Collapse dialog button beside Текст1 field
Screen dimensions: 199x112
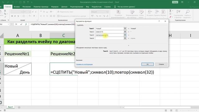[125, 28]
